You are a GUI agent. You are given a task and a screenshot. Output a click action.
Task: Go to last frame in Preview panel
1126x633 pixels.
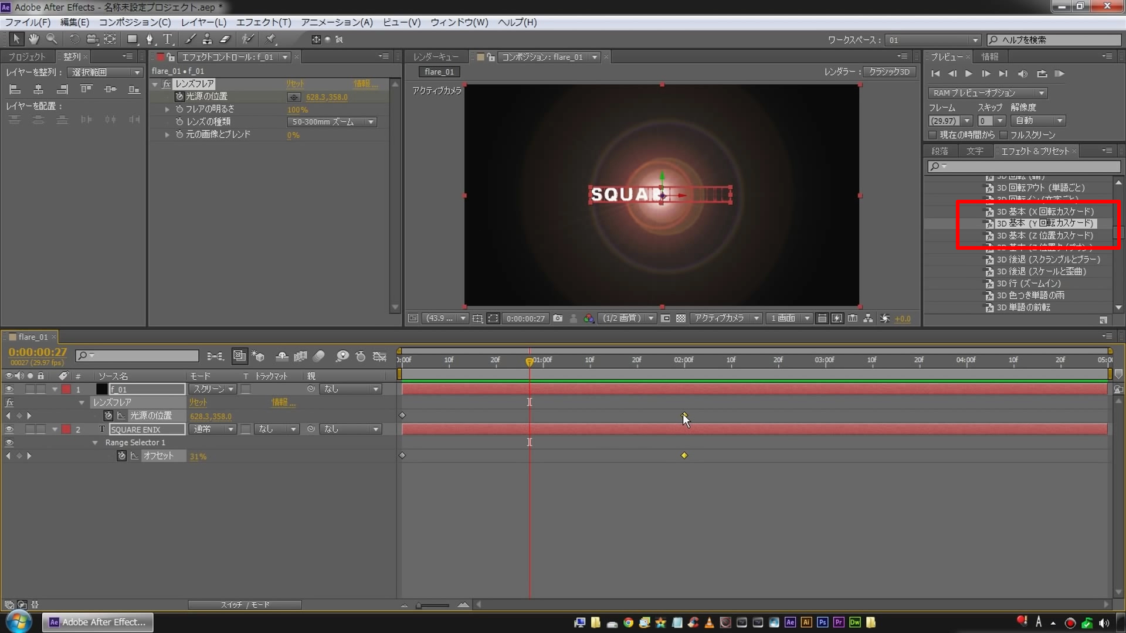coord(1003,74)
